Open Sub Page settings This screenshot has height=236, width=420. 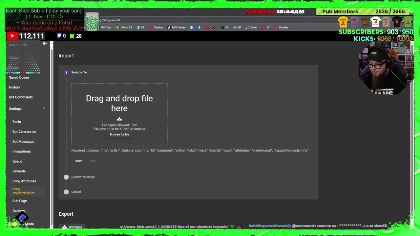(20, 201)
